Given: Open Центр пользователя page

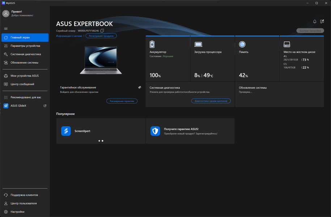Looking at the screenshot, I should click(x=25, y=204).
